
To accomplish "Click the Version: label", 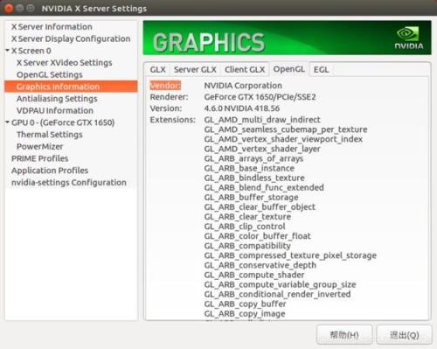I will click(166, 108).
